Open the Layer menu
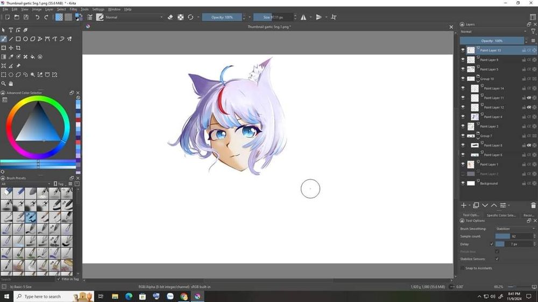The width and height of the screenshot is (538, 302). point(49,9)
